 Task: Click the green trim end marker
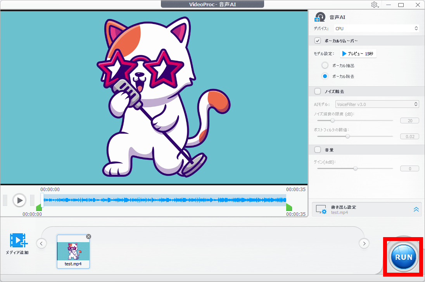point(289,208)
